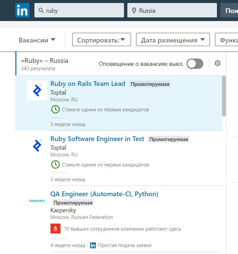Click Moscow, Russian Federation location text

click(82, 217)
